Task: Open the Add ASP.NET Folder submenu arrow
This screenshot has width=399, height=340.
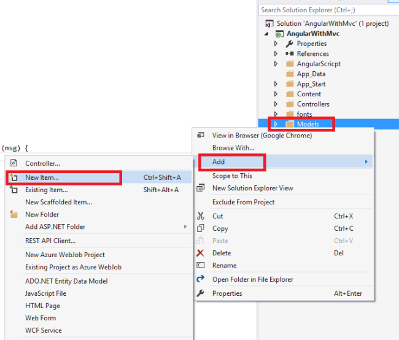Action: (x=185, y=226)
